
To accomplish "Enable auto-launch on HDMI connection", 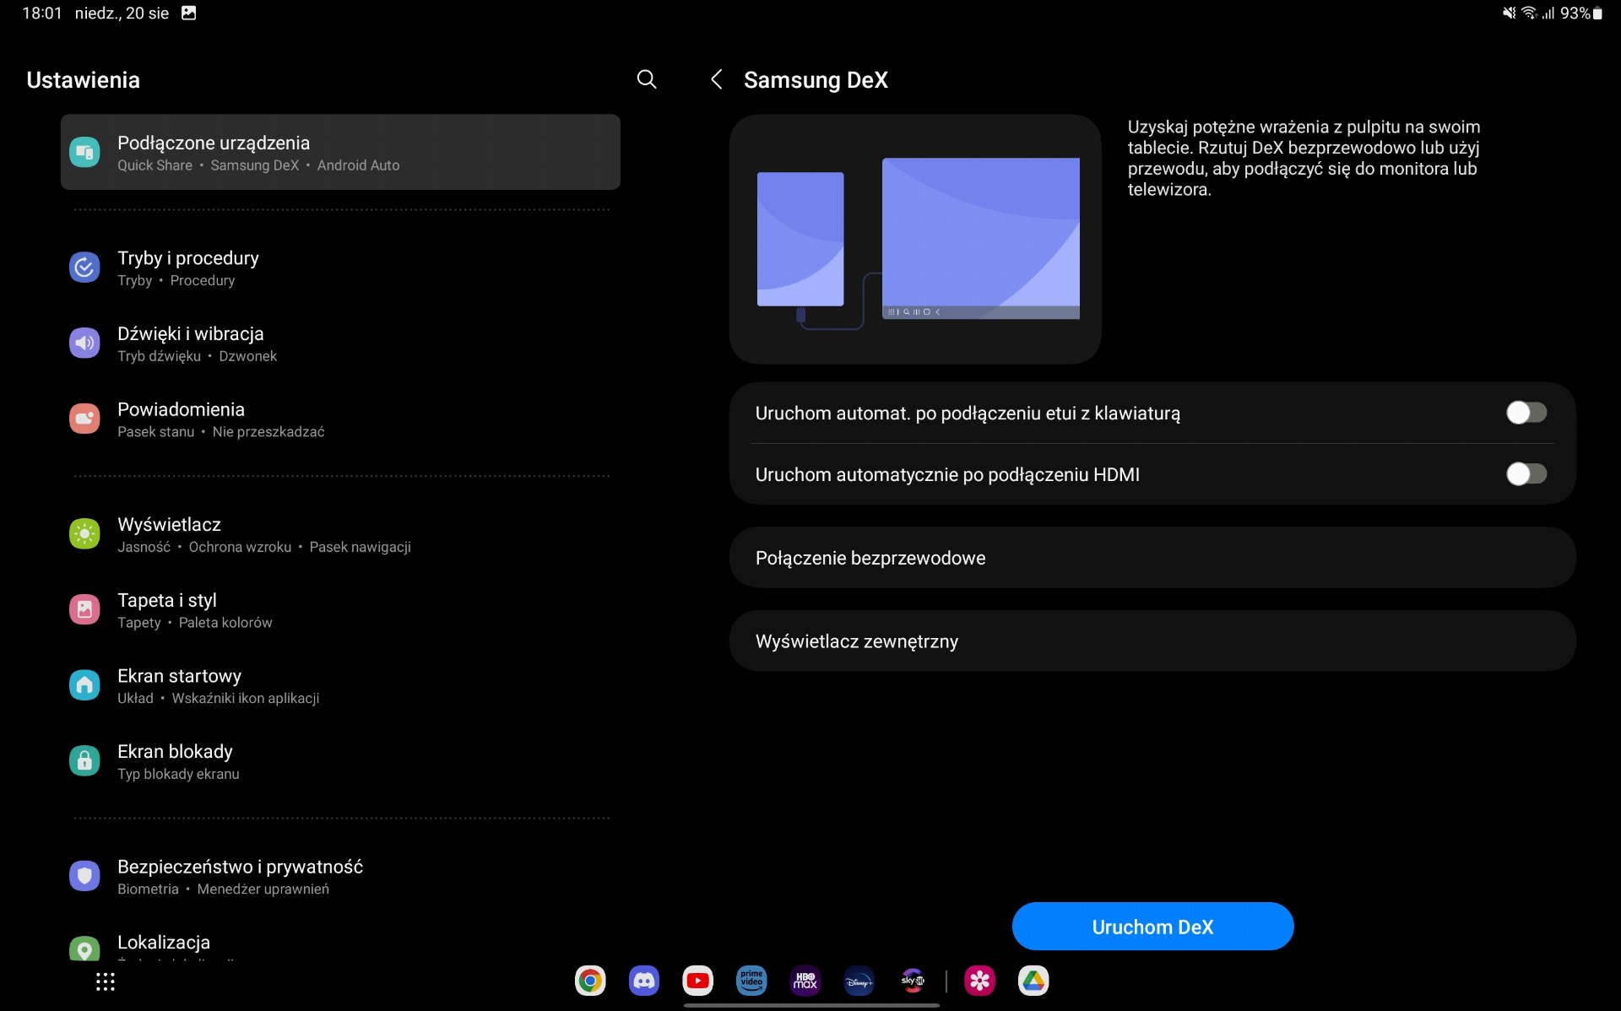I will click(x=1526, y=474).
